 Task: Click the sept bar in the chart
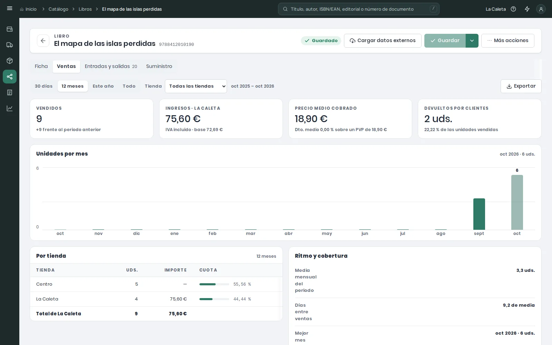(x=479, y=214)
